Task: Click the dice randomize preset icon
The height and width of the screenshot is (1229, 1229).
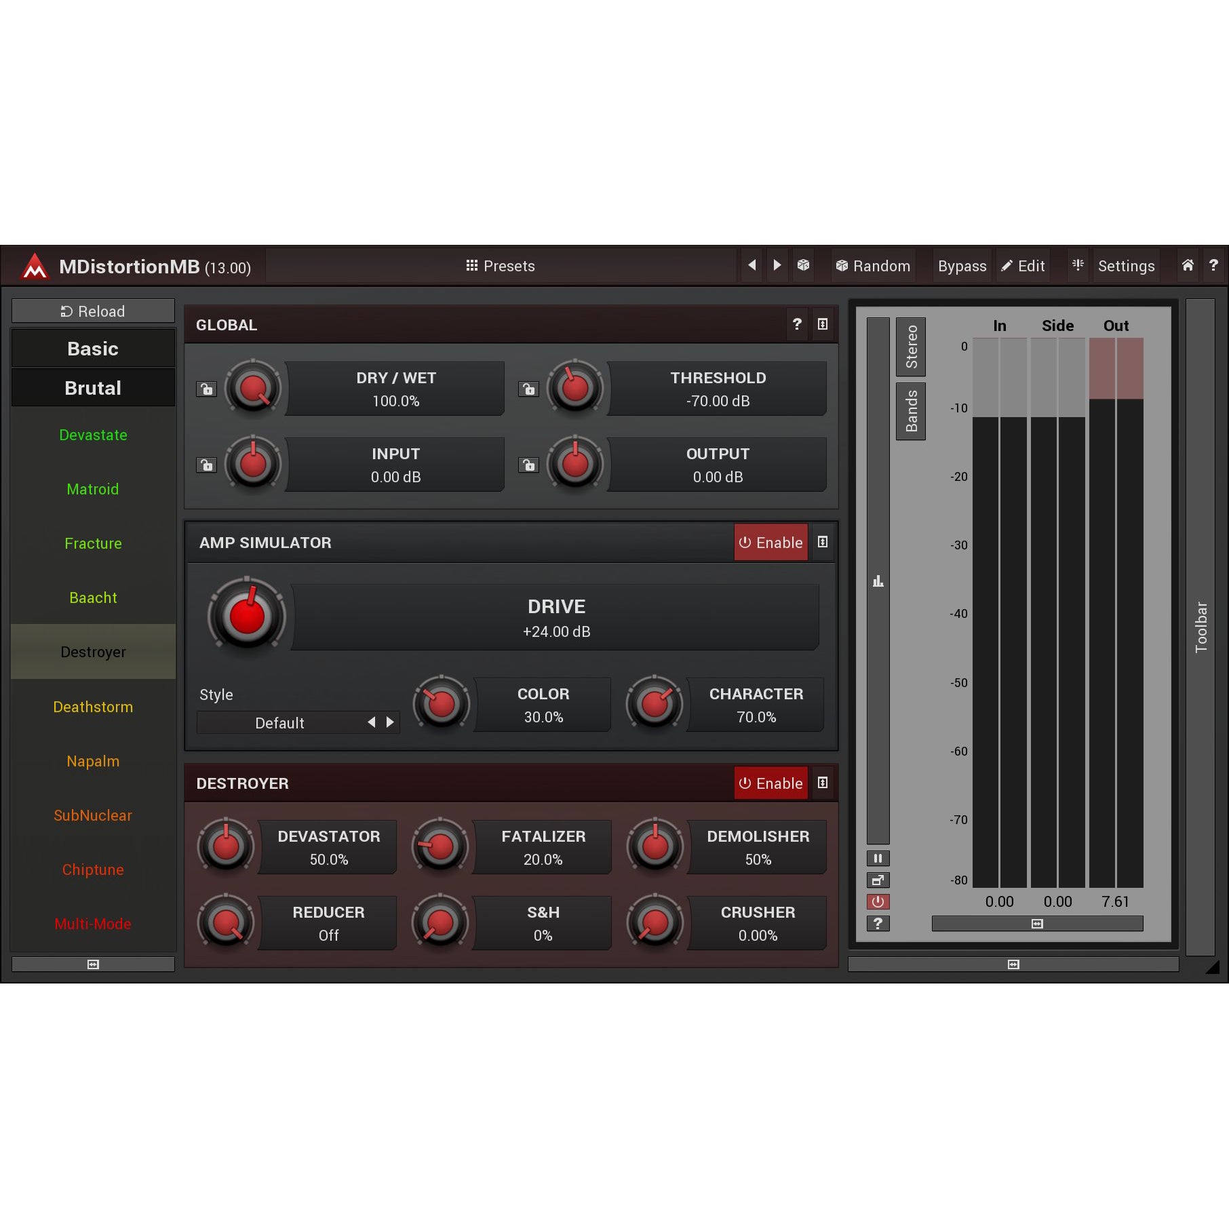Action: click(803, 265)
